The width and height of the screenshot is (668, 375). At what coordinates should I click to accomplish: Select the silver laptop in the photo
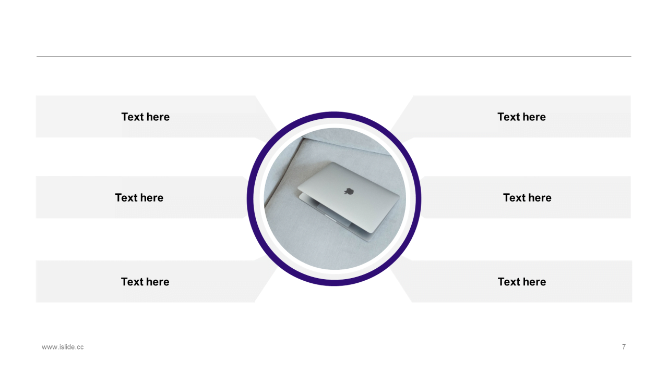coord(349,201)
